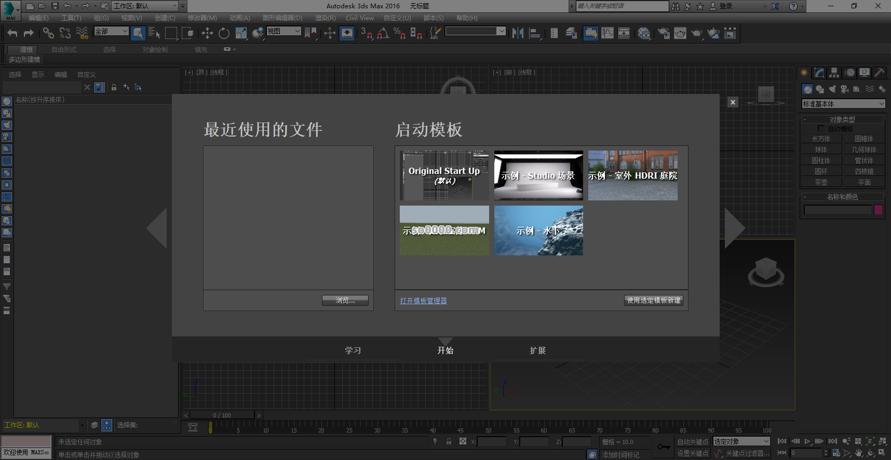Switch to the 扩展 tab in welcome dialog
The width and height of the screenshot is (891, 460).
coord(538,350)
